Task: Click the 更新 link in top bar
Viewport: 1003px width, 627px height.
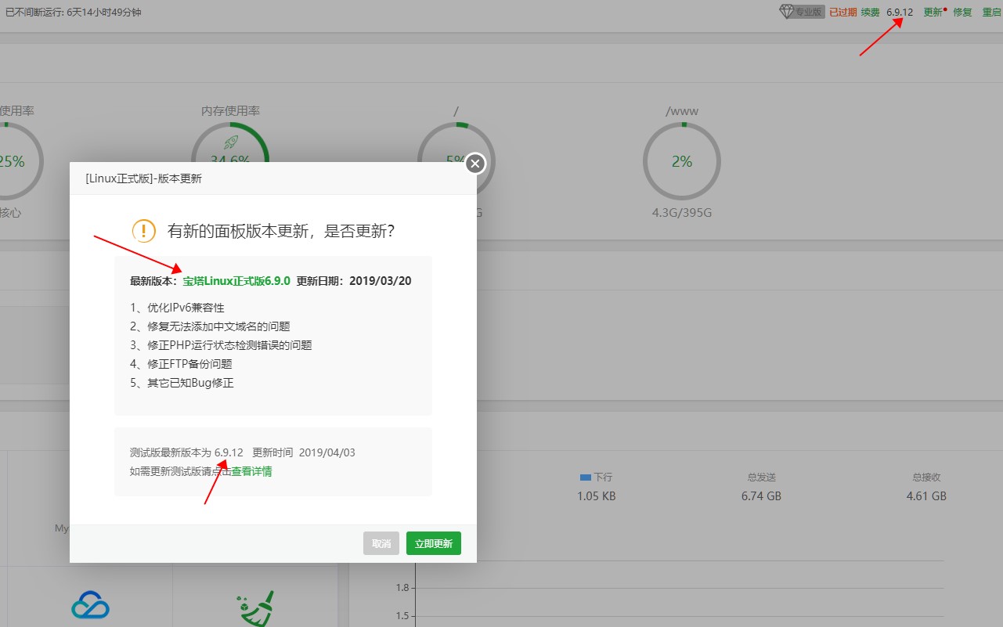Action: pyautogui.click(x=933, y=13)
